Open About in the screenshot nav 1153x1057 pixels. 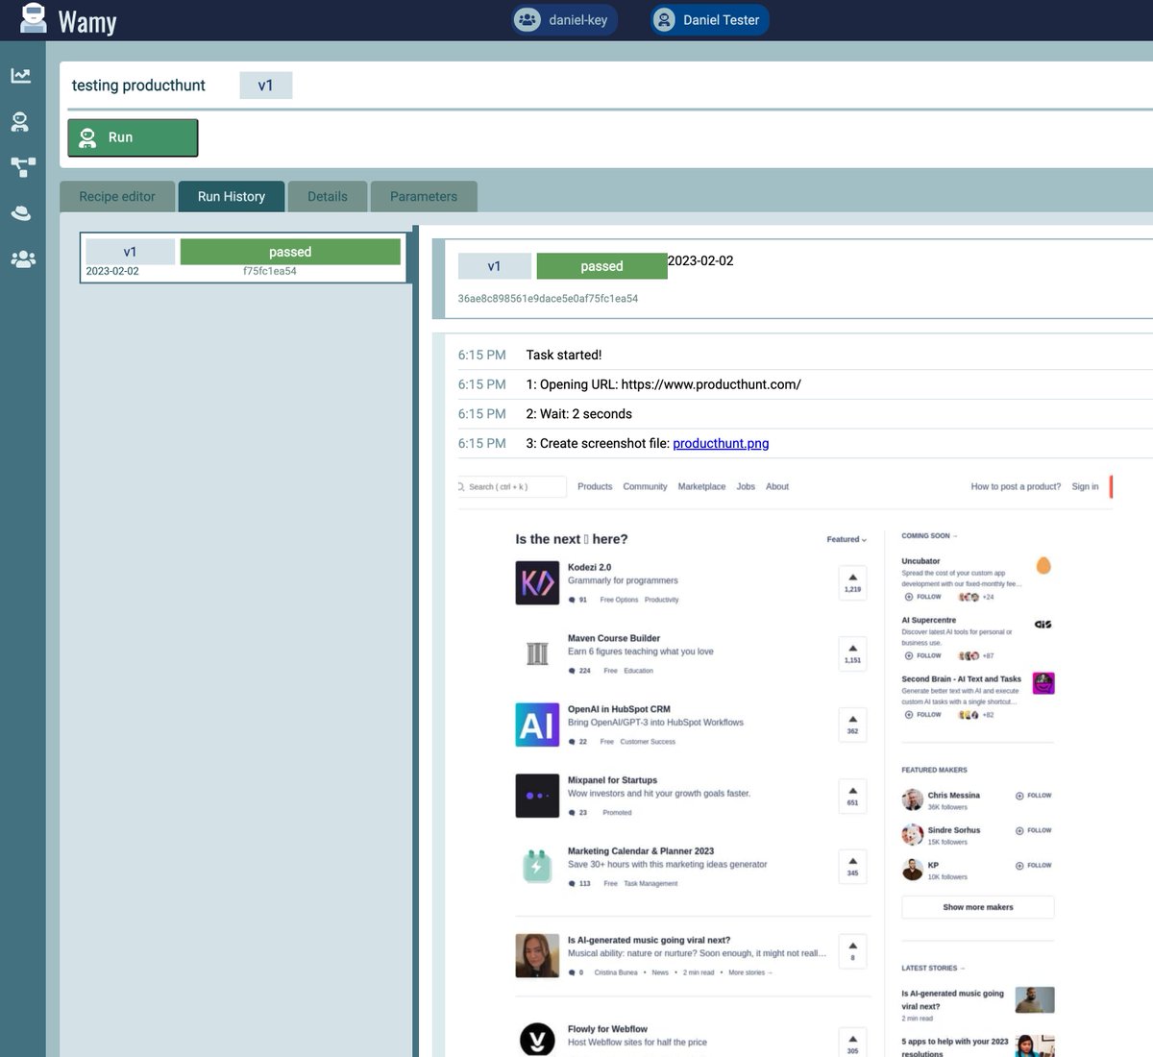(777, 486)
